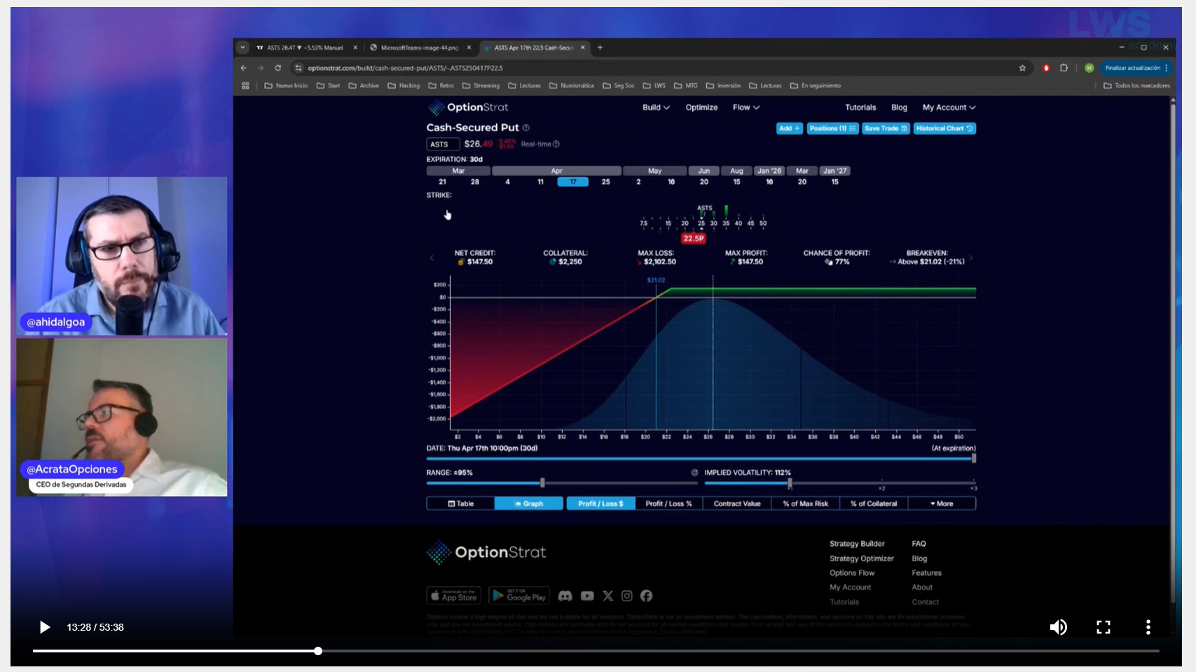Select the Apr 17 expiration date
1196x672 pixels.
pos(573,181)
